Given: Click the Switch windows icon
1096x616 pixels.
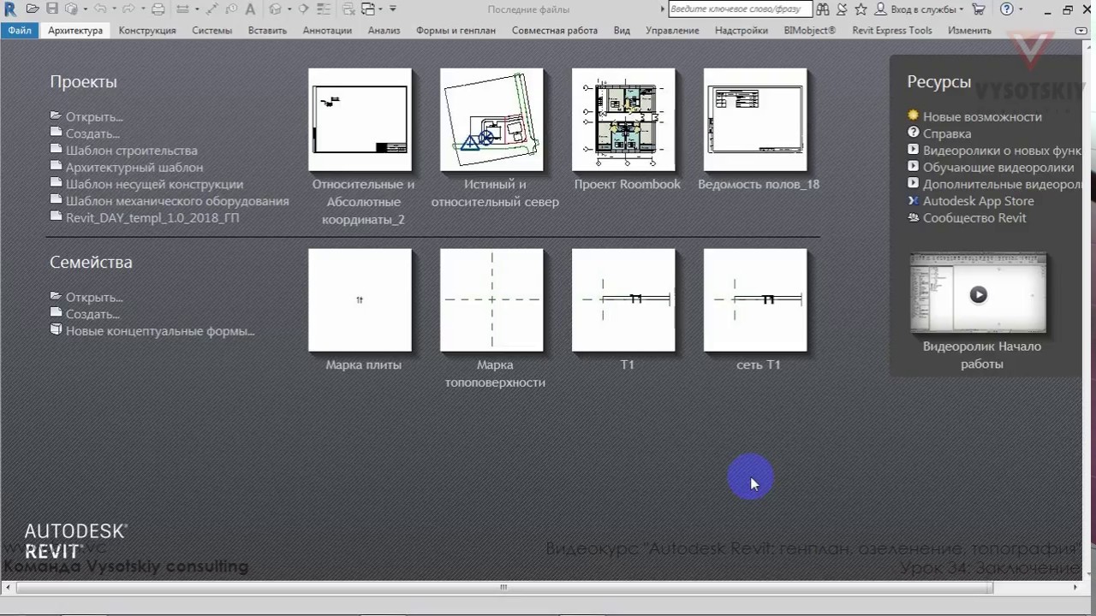Looking at the screenshot, I should (x=368, y=9).
